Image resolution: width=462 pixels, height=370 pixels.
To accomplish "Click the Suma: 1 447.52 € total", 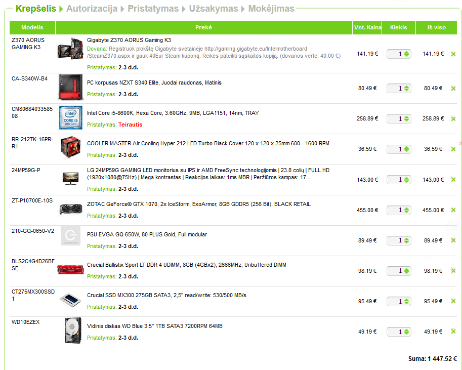I will pyautogui.click(x=432, y=359).
